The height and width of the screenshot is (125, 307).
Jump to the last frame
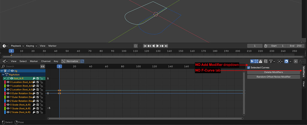(x=166, y=46)
